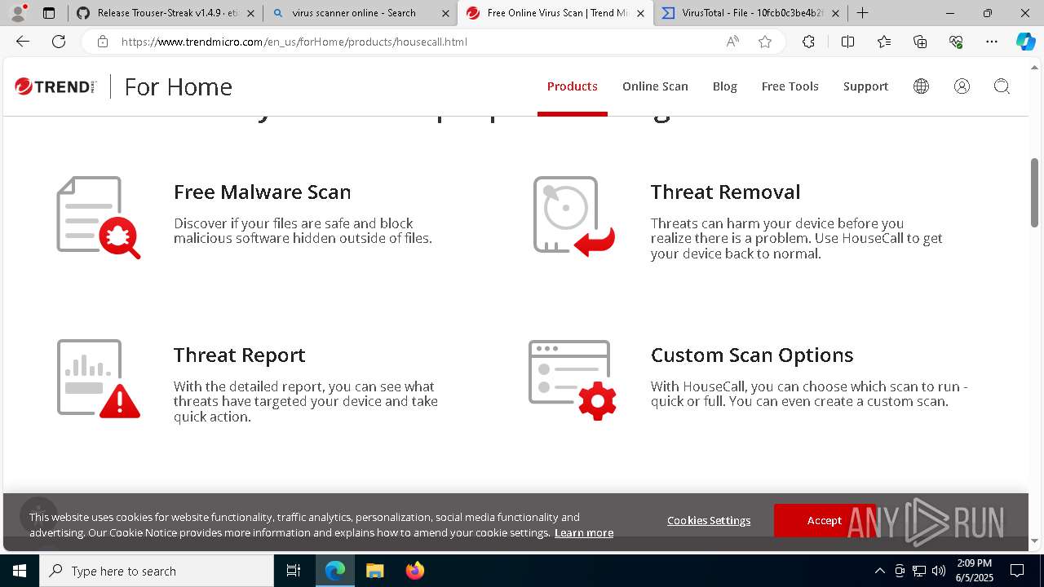
Task: Open site search magnifier icon
Action: click(x=1002, y=86)
